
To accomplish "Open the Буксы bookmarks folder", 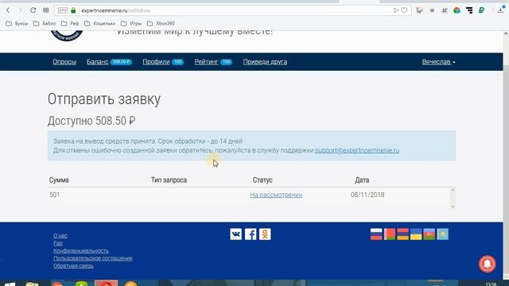I will tap(17, 23).
